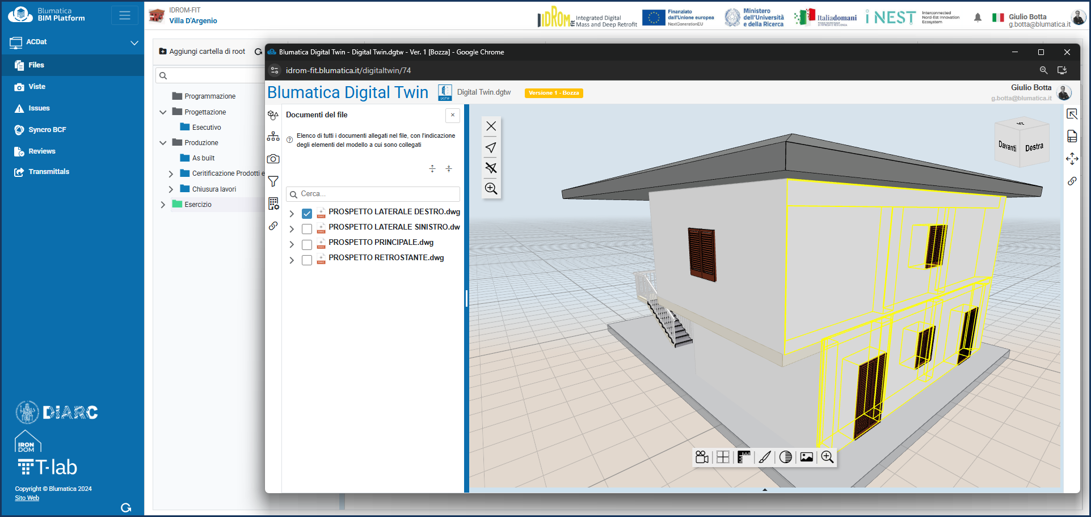Open Issues in the sidebar menu
This screenshot has height=517, width=1091.
[39, 108]
